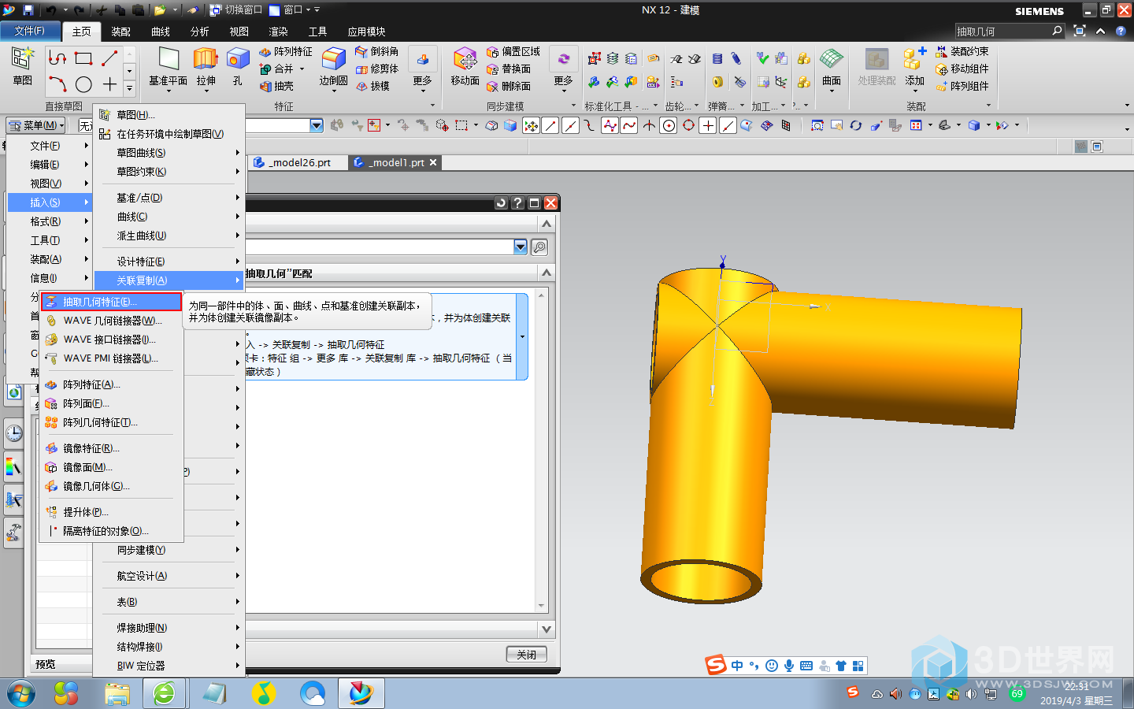Click the 阵列组件 pattern component command
The image size is (1134, 709).
[962, 86]
